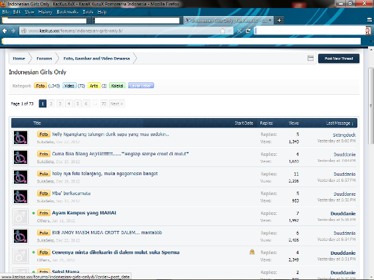The image size is (374, 280).
Task: Click the Next > pagination link
Action: click(x=117, y=104)
